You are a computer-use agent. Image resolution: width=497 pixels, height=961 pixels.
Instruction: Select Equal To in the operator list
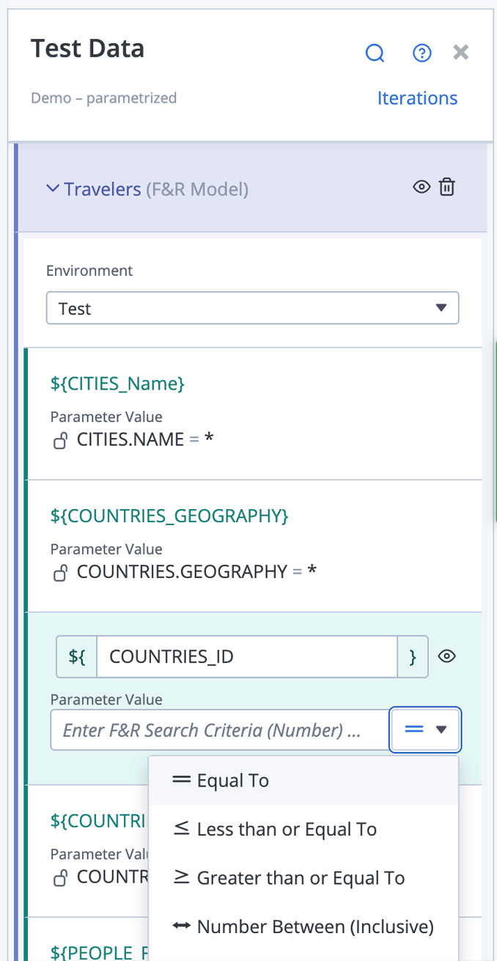pyautogui.click(x=228, y=781)
